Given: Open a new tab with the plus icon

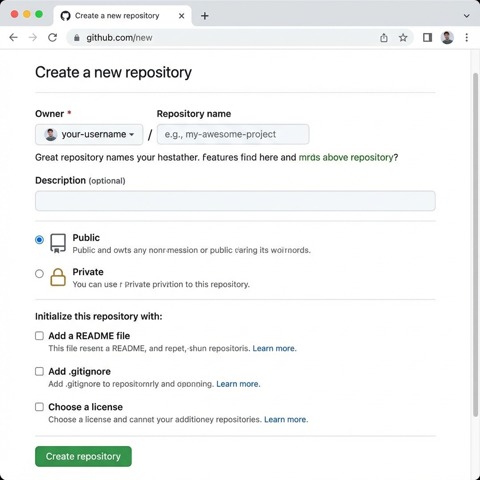Looking at the screenshot, I should tap(204, 15).
